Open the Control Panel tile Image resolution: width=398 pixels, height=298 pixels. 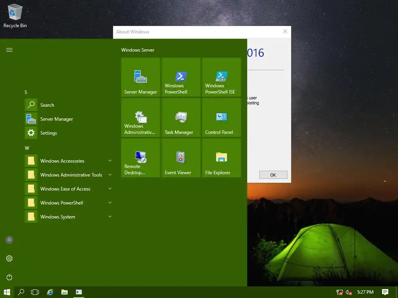(221, 117)
